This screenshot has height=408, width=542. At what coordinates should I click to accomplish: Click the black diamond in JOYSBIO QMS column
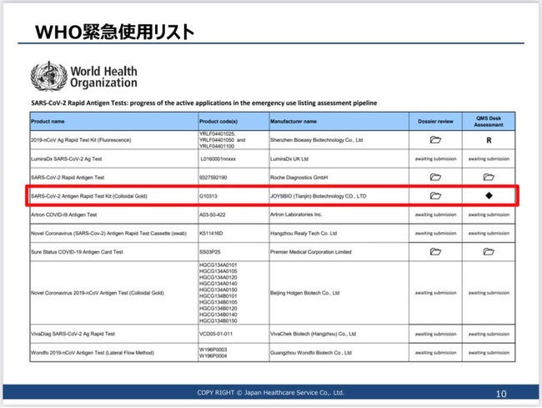click(x=489, y=196)
